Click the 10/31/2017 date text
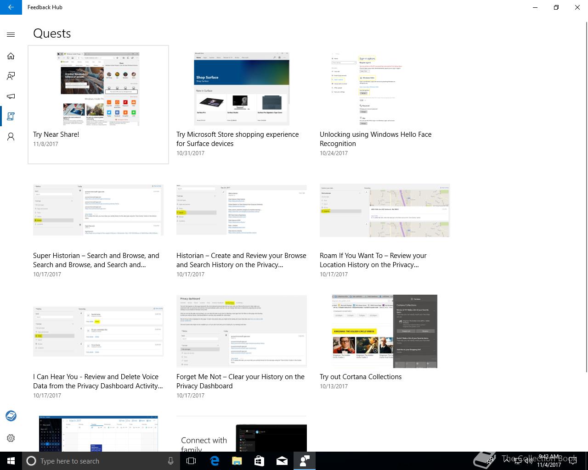This screenshot has height=470, width=588. coord(190,153)
